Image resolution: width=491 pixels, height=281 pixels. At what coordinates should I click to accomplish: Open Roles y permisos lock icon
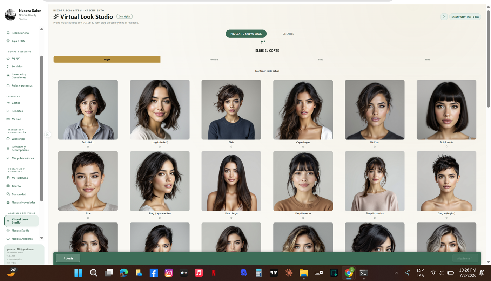pyautogui.click(x=8, y=85)
